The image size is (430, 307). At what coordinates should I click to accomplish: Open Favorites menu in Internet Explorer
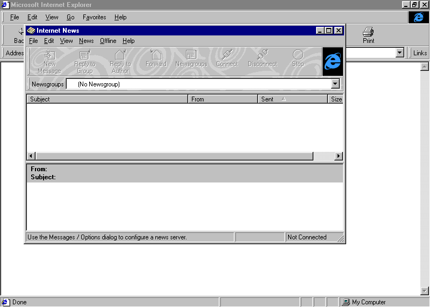click(x=95, y=17)
